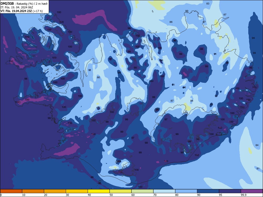Click the '89' humidity value on the map
The height and width of the screenshot is (197, 263).
coord(187,11)
